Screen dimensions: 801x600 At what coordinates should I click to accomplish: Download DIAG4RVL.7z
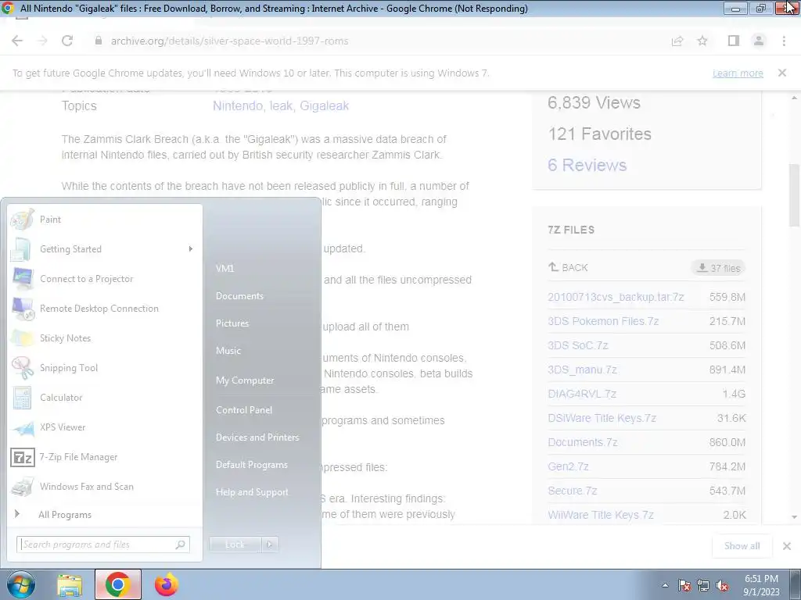pos(582,394)
